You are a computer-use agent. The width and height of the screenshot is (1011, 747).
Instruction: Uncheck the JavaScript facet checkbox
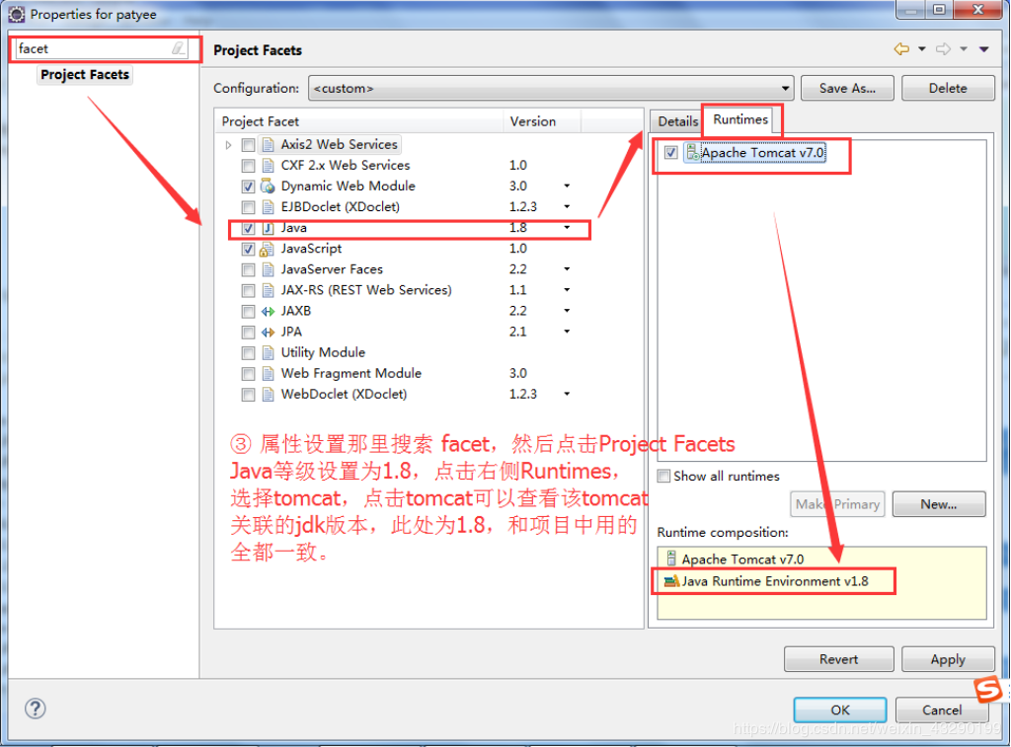(248, 249)
